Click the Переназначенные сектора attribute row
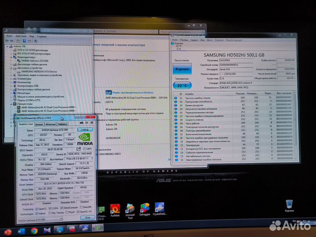Viewport: 316px width, 237px height. (233, 112)
